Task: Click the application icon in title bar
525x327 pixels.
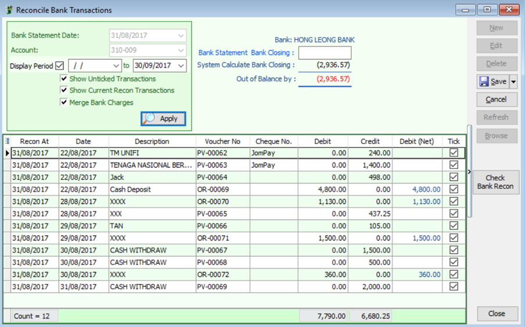Action: 9,10
